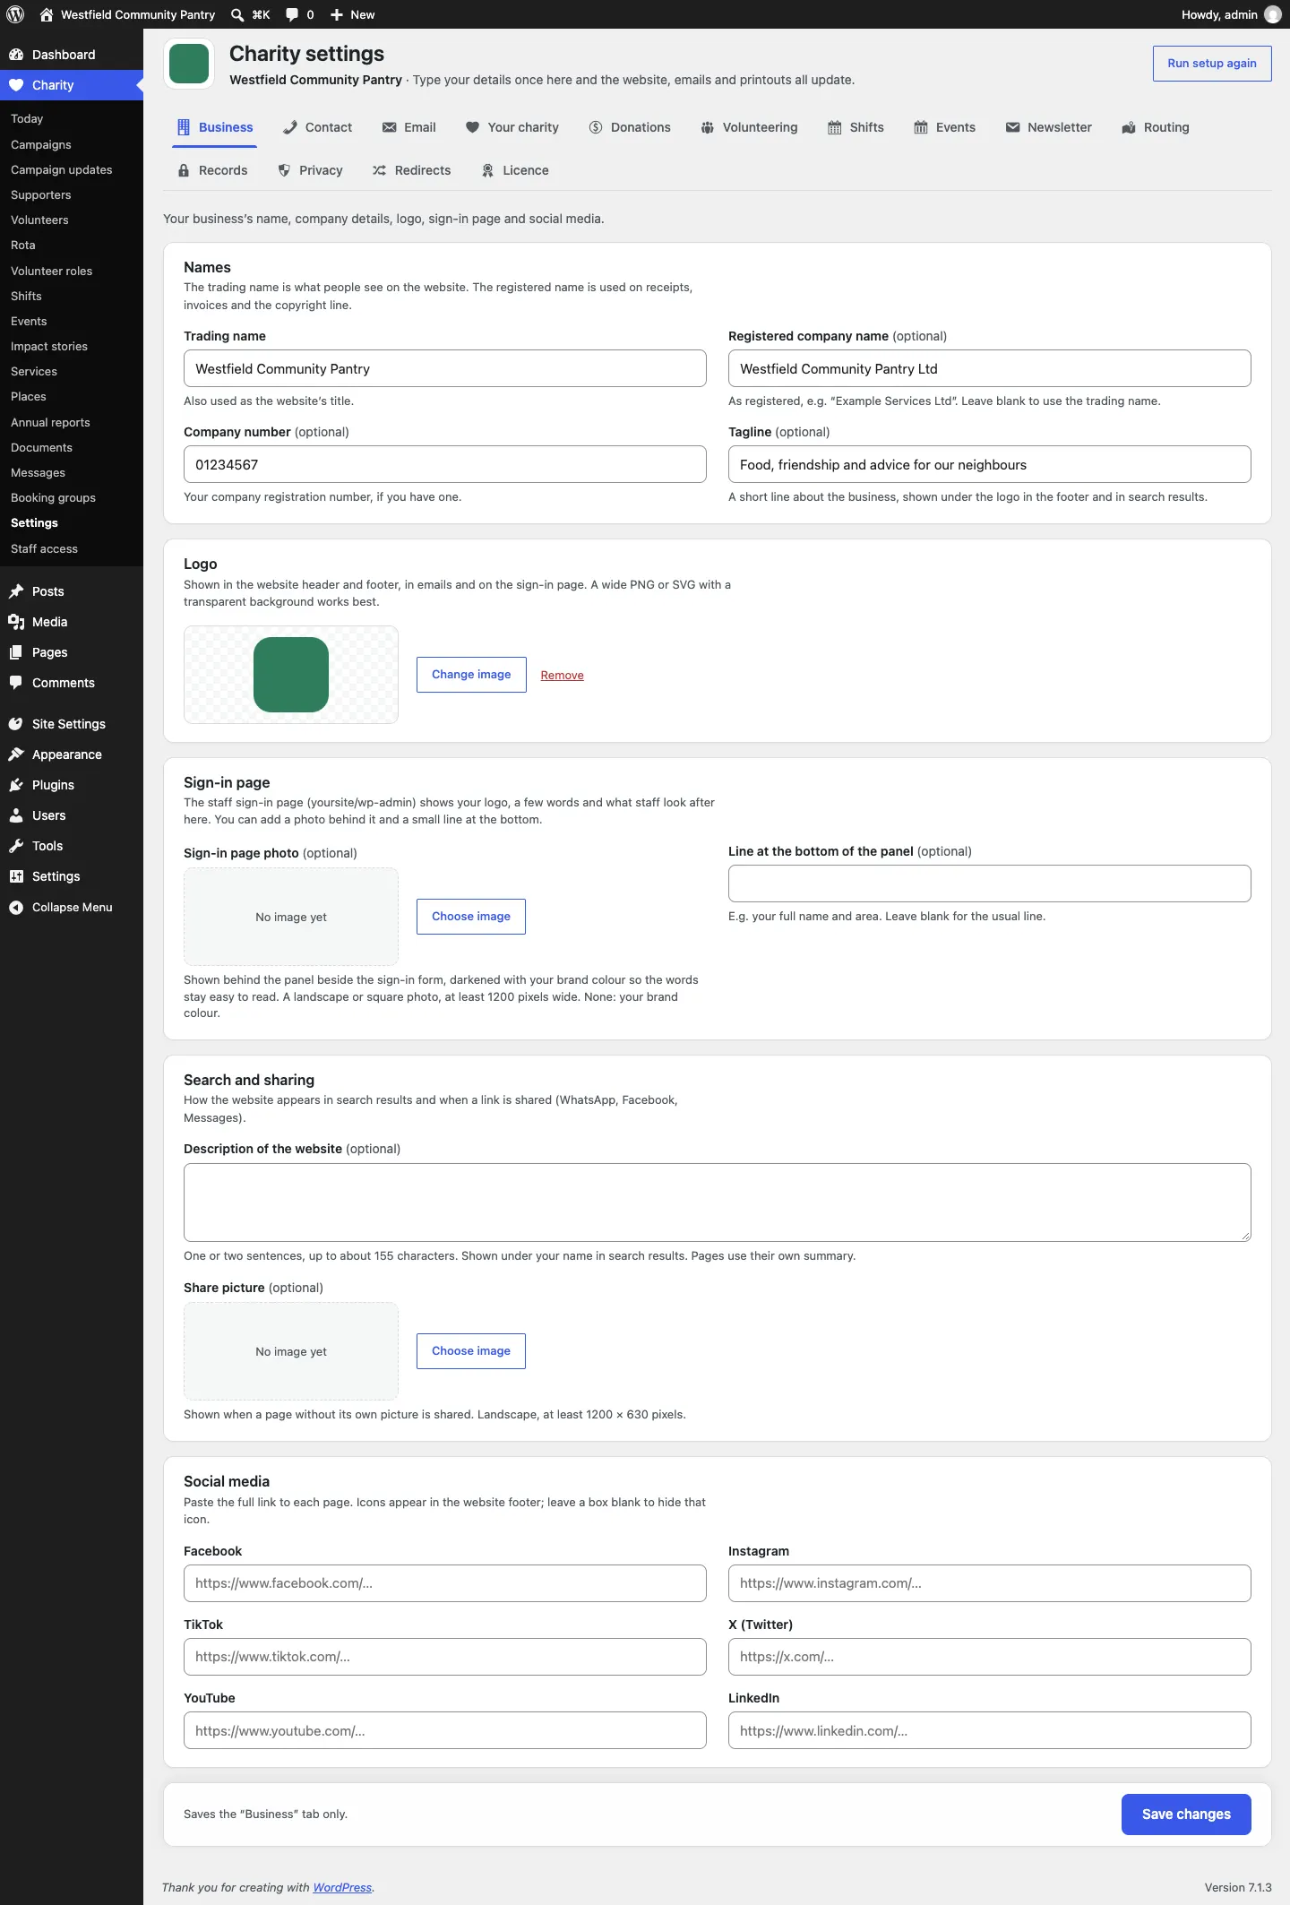Click the Collapse Menu arrow icon
This screenshot has width=1290, height=1905.
click(16, 908)
